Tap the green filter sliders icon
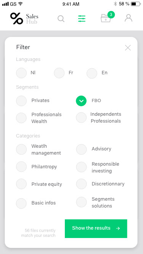 click(82, 19)
